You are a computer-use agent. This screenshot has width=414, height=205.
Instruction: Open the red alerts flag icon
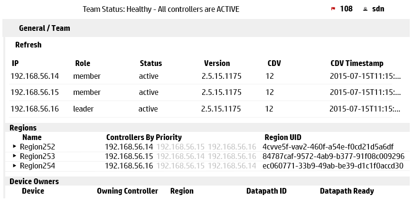(333, 9)
